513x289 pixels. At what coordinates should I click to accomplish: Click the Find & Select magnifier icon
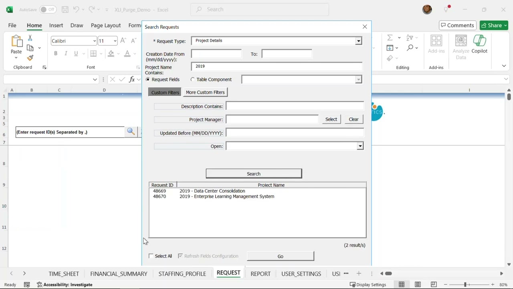click(x=410, y=48)
